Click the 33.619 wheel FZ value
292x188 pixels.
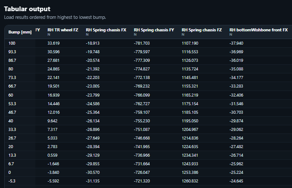coord(53,43)
